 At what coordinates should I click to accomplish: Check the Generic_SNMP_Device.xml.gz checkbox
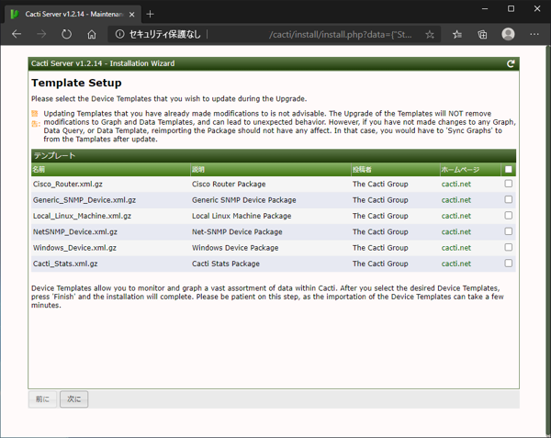[508, 199]
